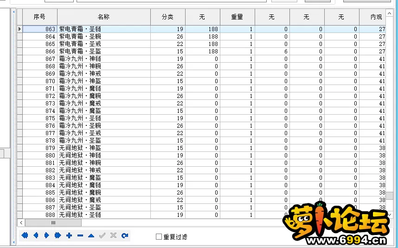
Task: Delete current record with minus icon
Action: pos(80,235)
